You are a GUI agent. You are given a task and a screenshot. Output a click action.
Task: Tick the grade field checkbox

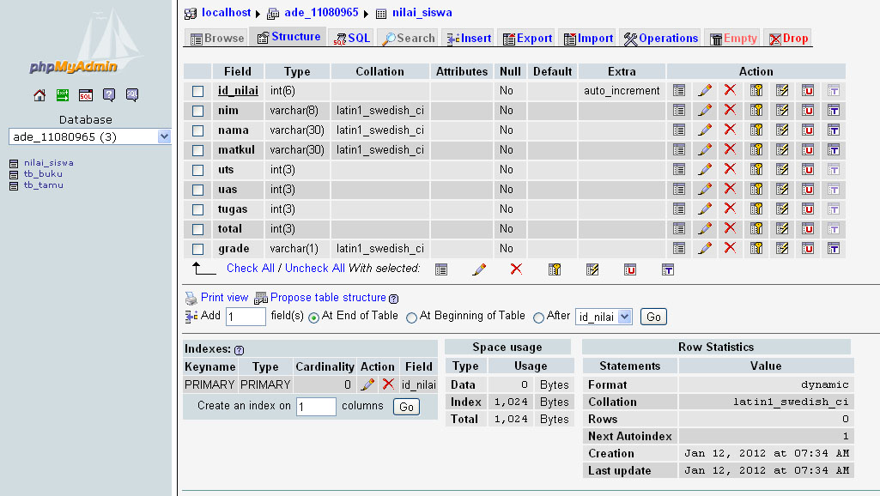coord(197,249)
